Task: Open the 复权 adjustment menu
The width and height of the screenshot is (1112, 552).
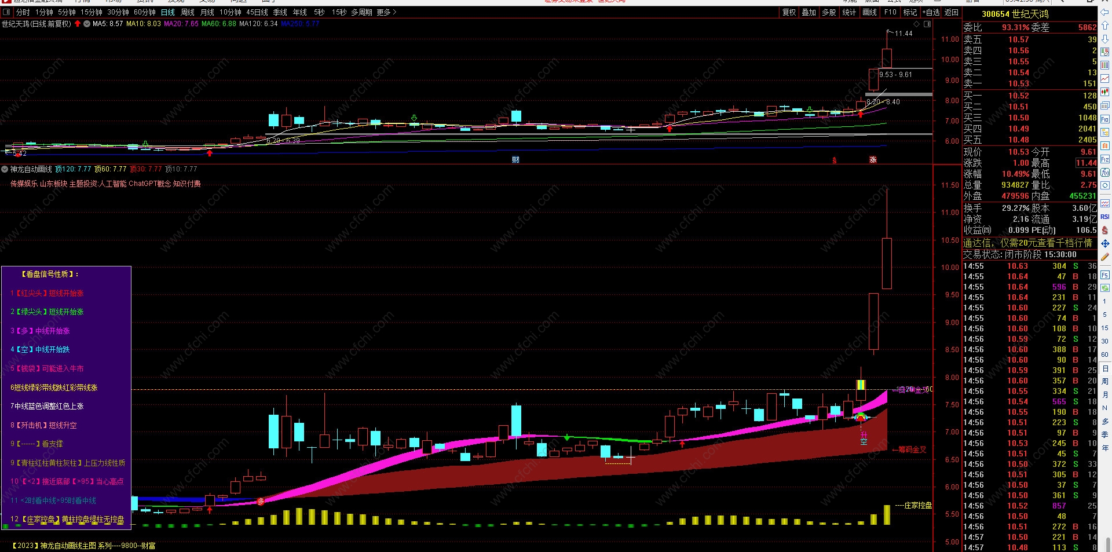Action: (x=789, y=12)
